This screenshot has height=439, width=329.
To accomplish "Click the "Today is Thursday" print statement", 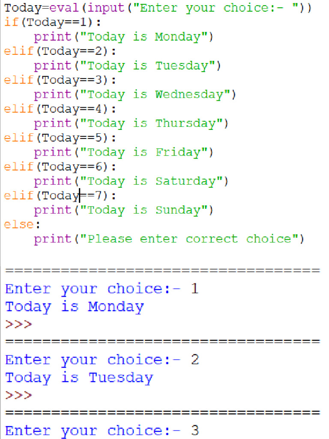I will coord(131,124).
